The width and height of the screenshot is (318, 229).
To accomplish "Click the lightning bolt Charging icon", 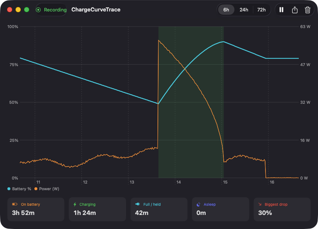I will point(75,204).
